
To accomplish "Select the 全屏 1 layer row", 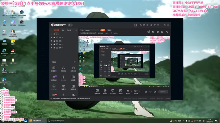I will [x=64, y=48].
